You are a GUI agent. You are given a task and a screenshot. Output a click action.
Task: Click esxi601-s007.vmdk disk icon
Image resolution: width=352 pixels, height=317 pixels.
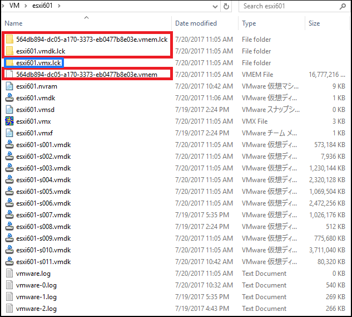[9, 215]
